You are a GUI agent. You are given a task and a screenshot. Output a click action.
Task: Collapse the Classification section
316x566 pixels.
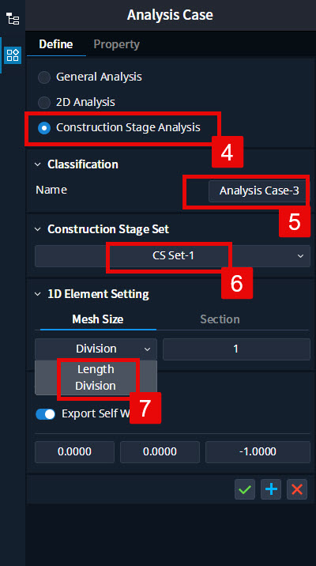click(37, 164)
